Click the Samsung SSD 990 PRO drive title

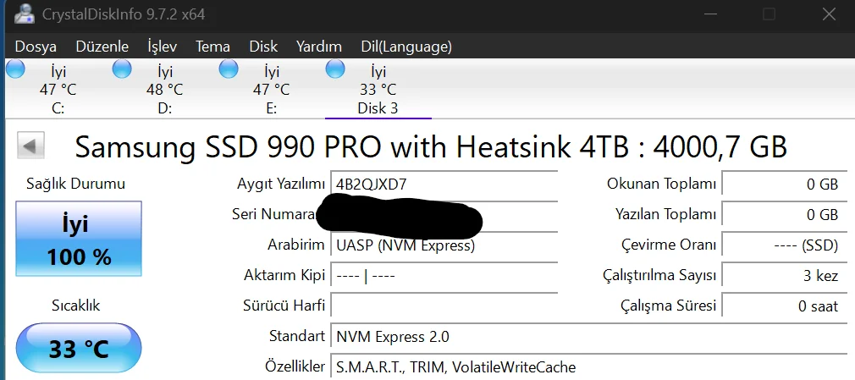click(x=431, y=146)
